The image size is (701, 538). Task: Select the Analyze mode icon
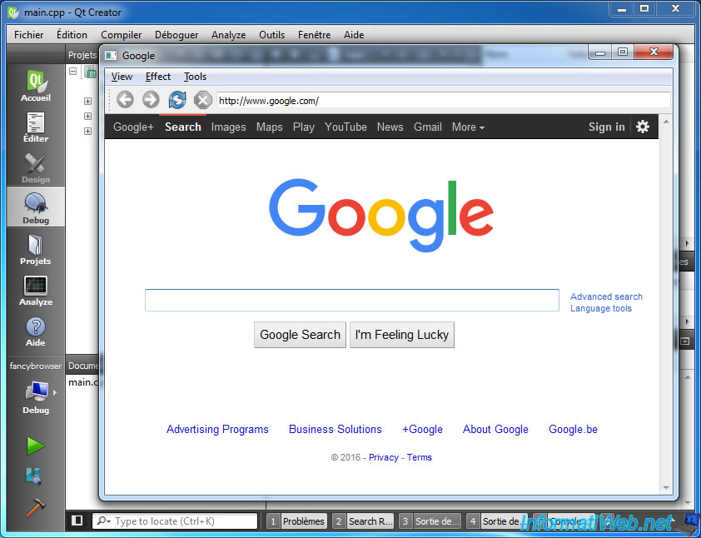(x=35, y=291)
